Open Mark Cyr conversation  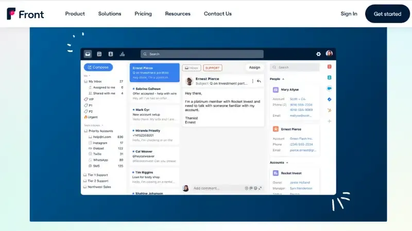point(154,114)
